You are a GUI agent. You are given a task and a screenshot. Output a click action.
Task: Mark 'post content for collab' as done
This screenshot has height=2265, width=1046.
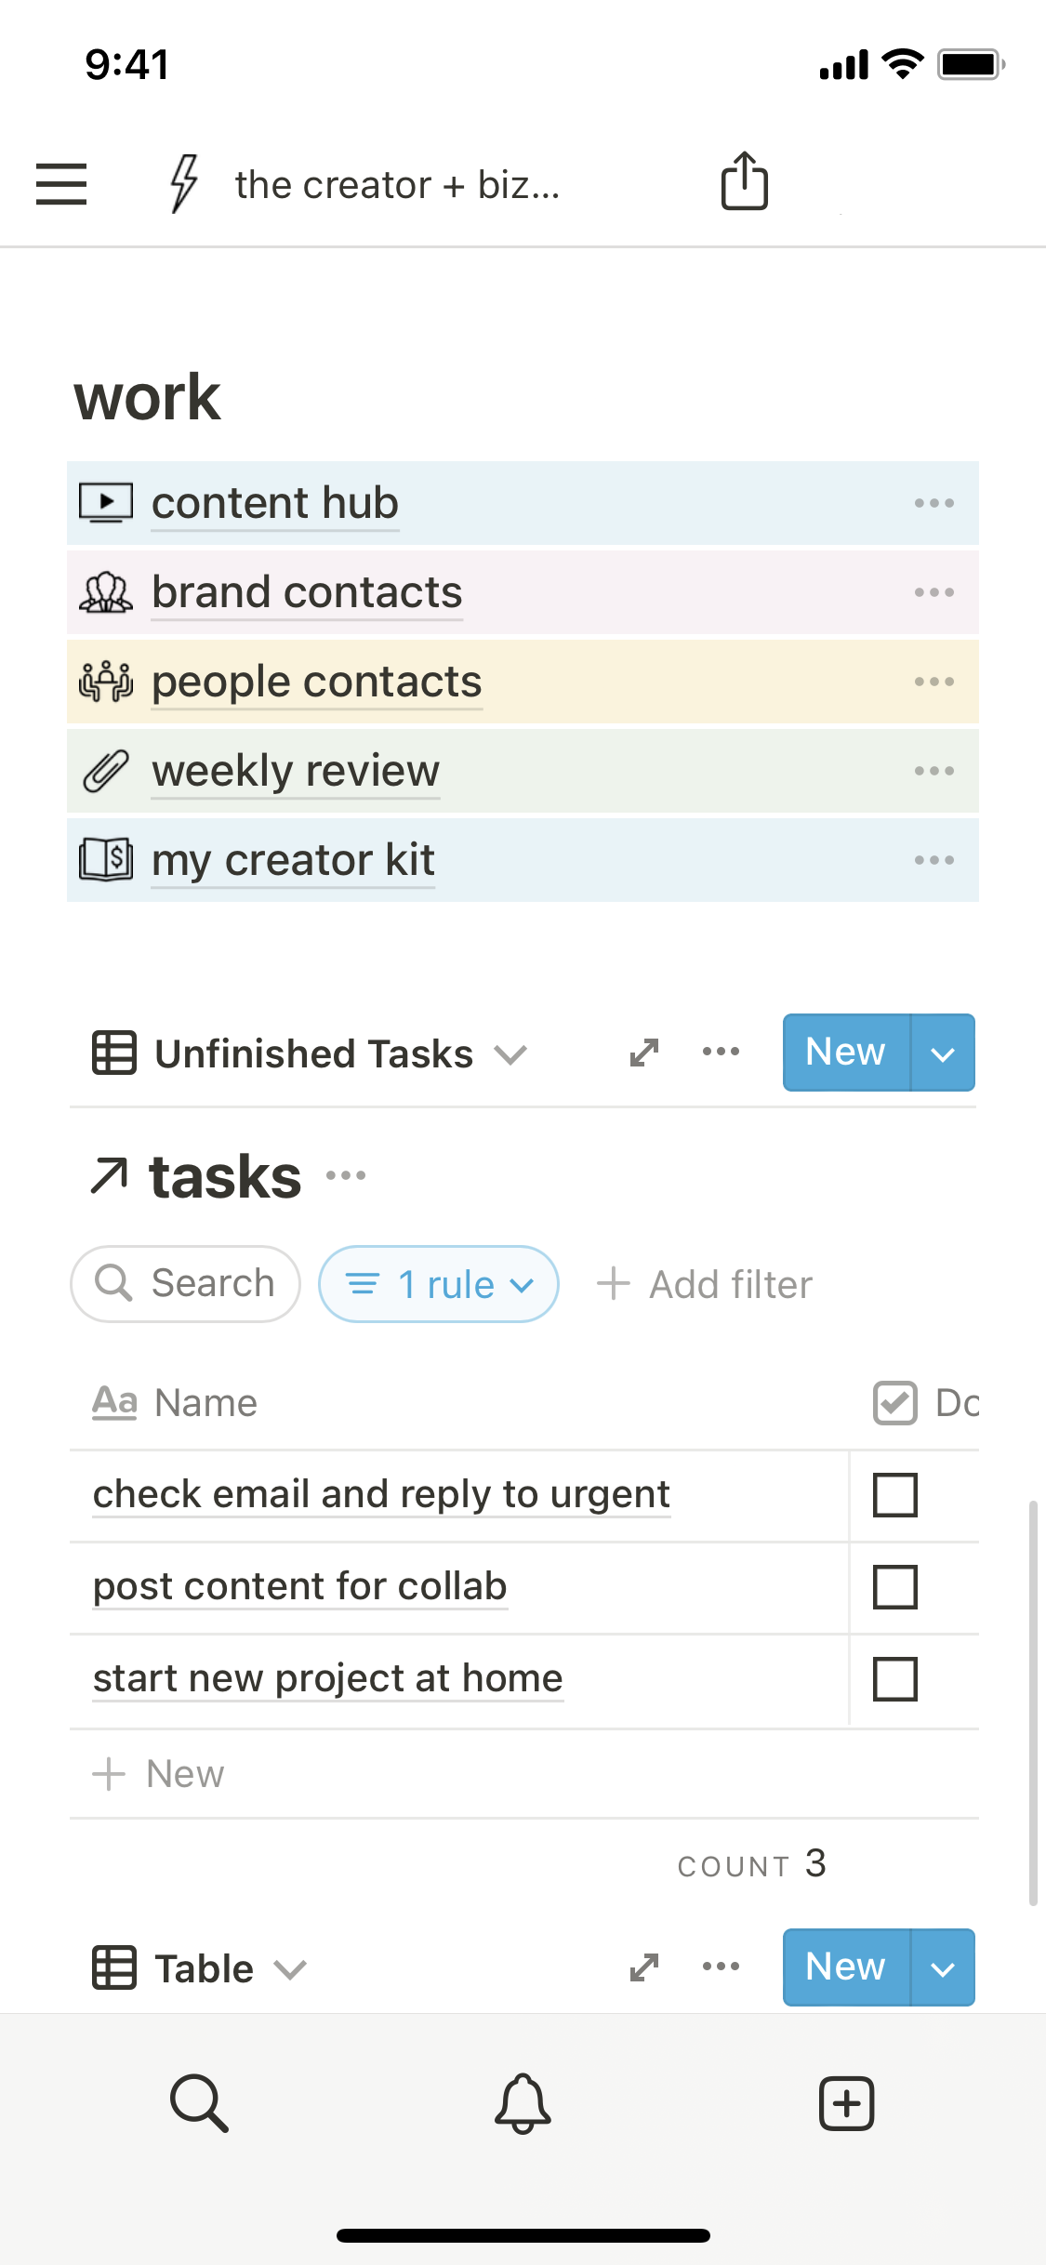[x=895, y=1587]
